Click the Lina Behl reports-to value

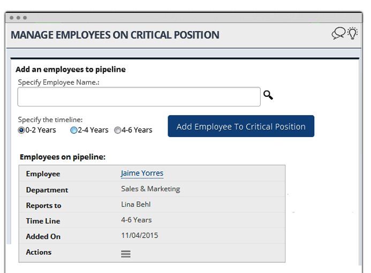pyautogui.click(x=136, y=204)
